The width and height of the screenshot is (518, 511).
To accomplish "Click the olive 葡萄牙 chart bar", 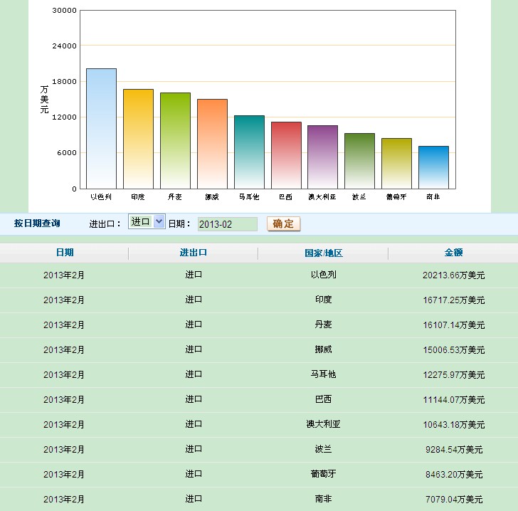I will point(396,164).
